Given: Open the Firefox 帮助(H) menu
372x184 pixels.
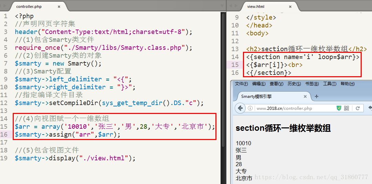Looking at the screenshot, I should 348,84.
